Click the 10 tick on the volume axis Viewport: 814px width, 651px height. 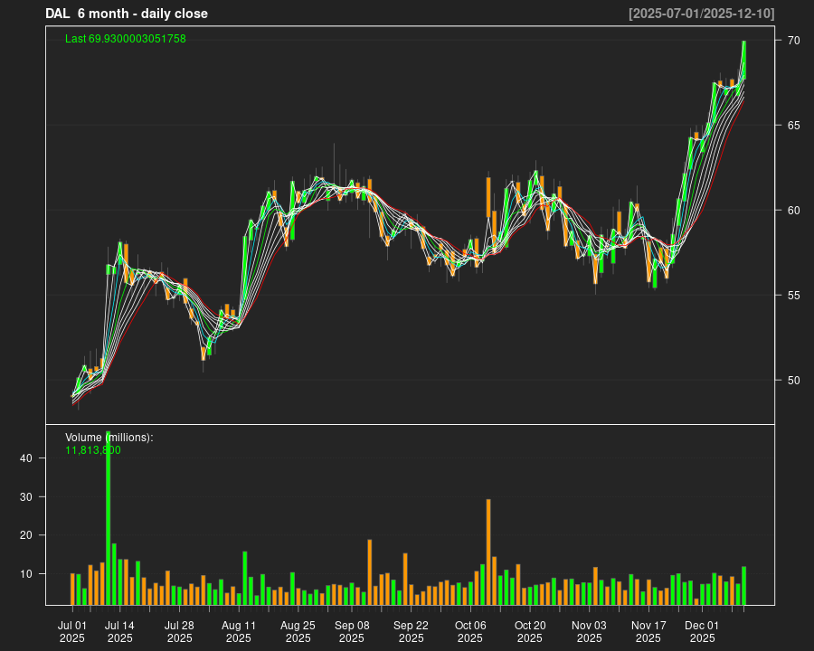click(27, 573)
